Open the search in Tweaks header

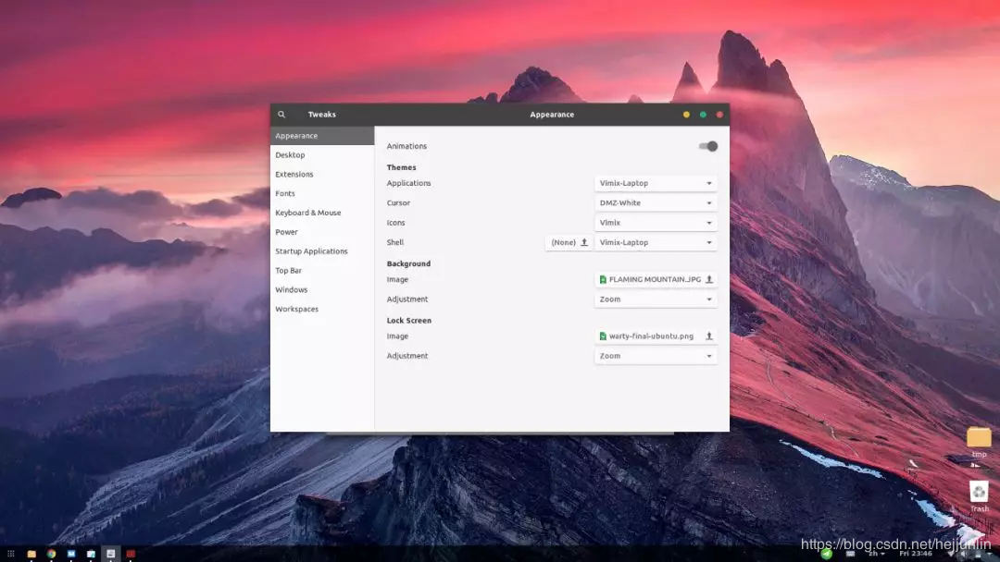click(x=281, y=115)
